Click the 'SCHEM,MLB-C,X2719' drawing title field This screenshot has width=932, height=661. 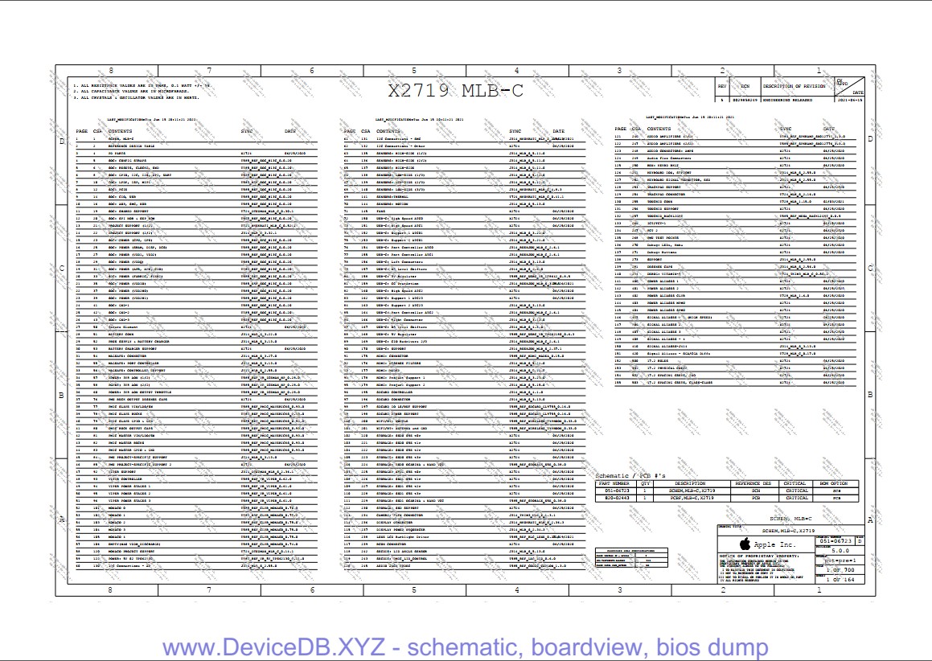coord(788,532)
